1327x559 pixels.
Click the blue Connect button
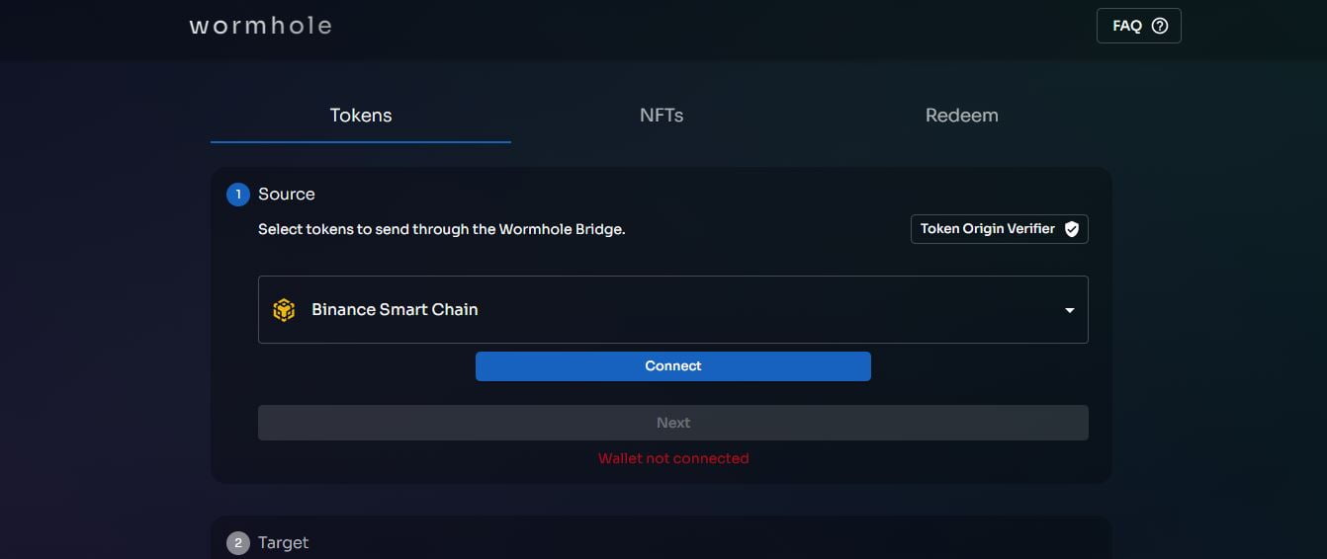point(673,366)
